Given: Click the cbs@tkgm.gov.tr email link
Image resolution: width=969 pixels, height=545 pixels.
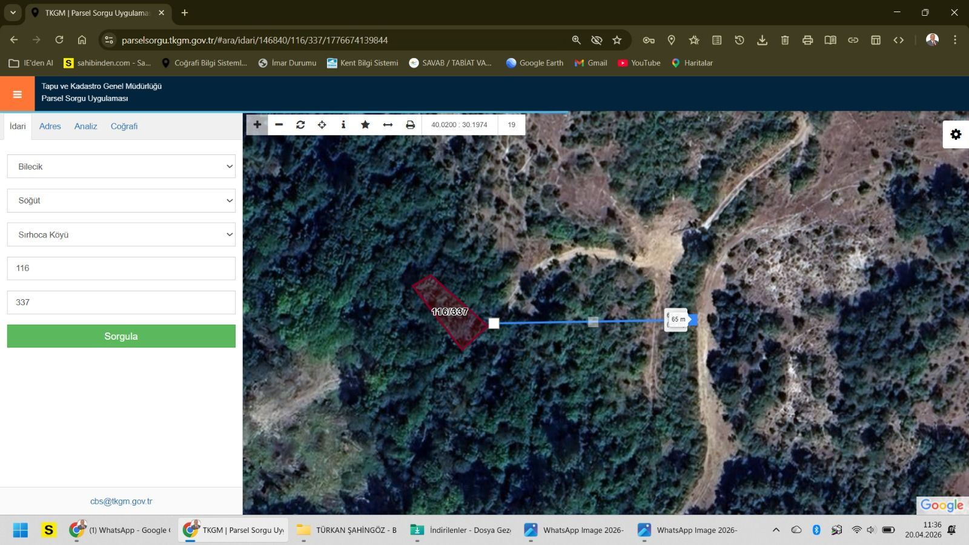Looking at the screenshot, I should click(x=121, y=501).
